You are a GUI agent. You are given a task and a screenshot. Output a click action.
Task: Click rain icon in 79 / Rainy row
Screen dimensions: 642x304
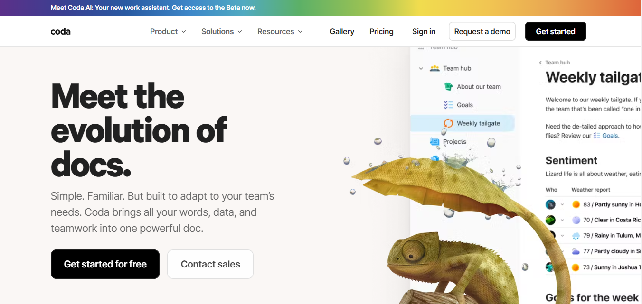(576, 236)
